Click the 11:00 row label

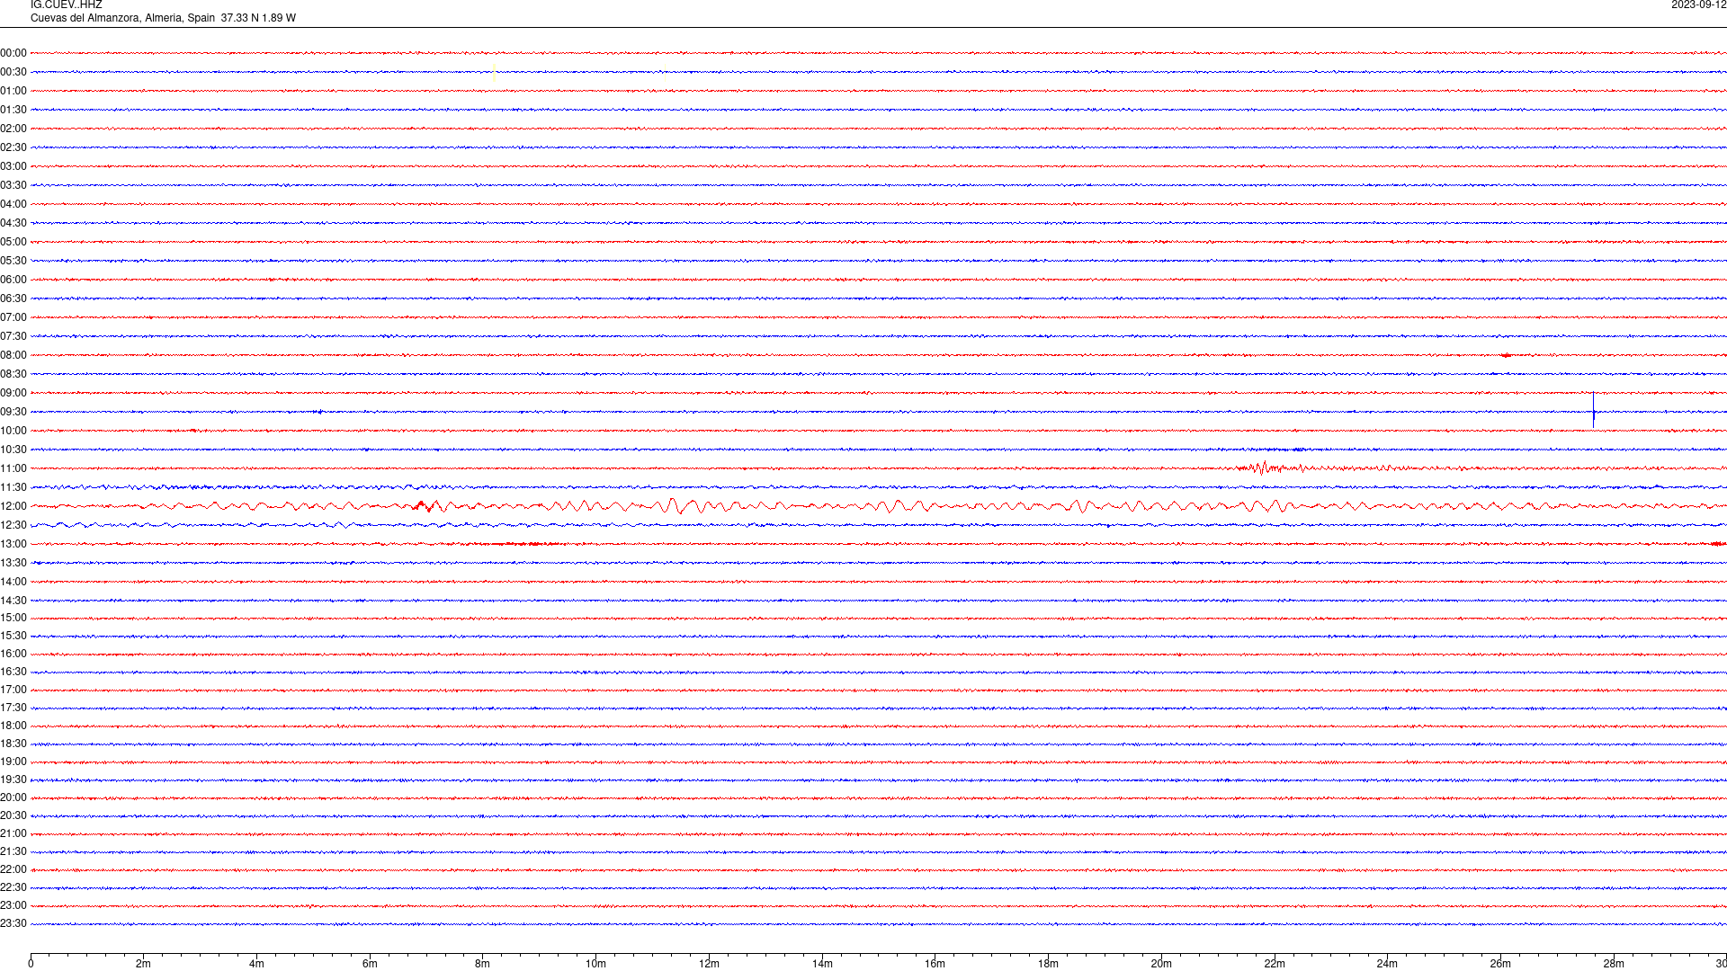pos(13,468)
